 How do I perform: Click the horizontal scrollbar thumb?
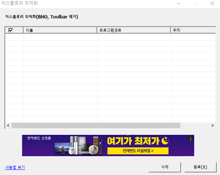(x=96, y=125)
